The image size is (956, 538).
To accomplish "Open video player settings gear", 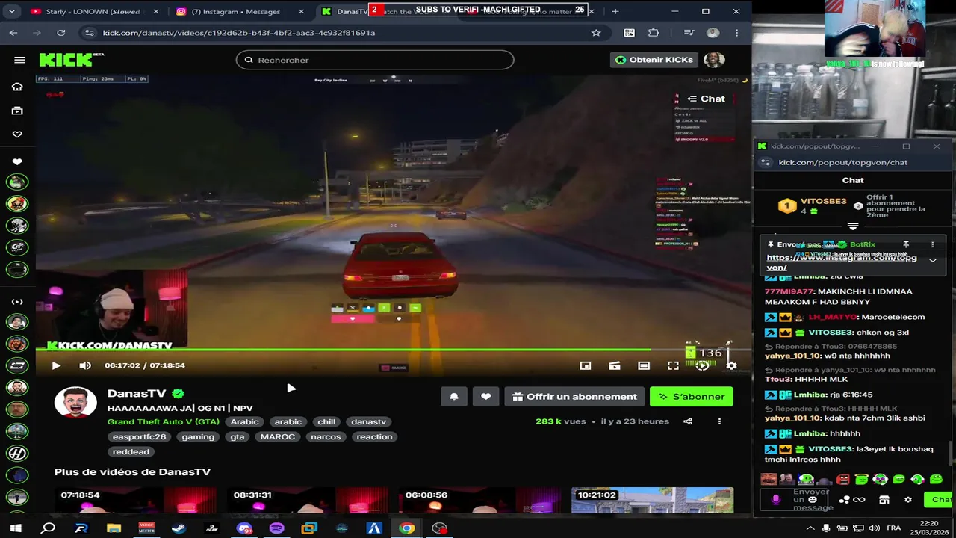I will 731,365.
